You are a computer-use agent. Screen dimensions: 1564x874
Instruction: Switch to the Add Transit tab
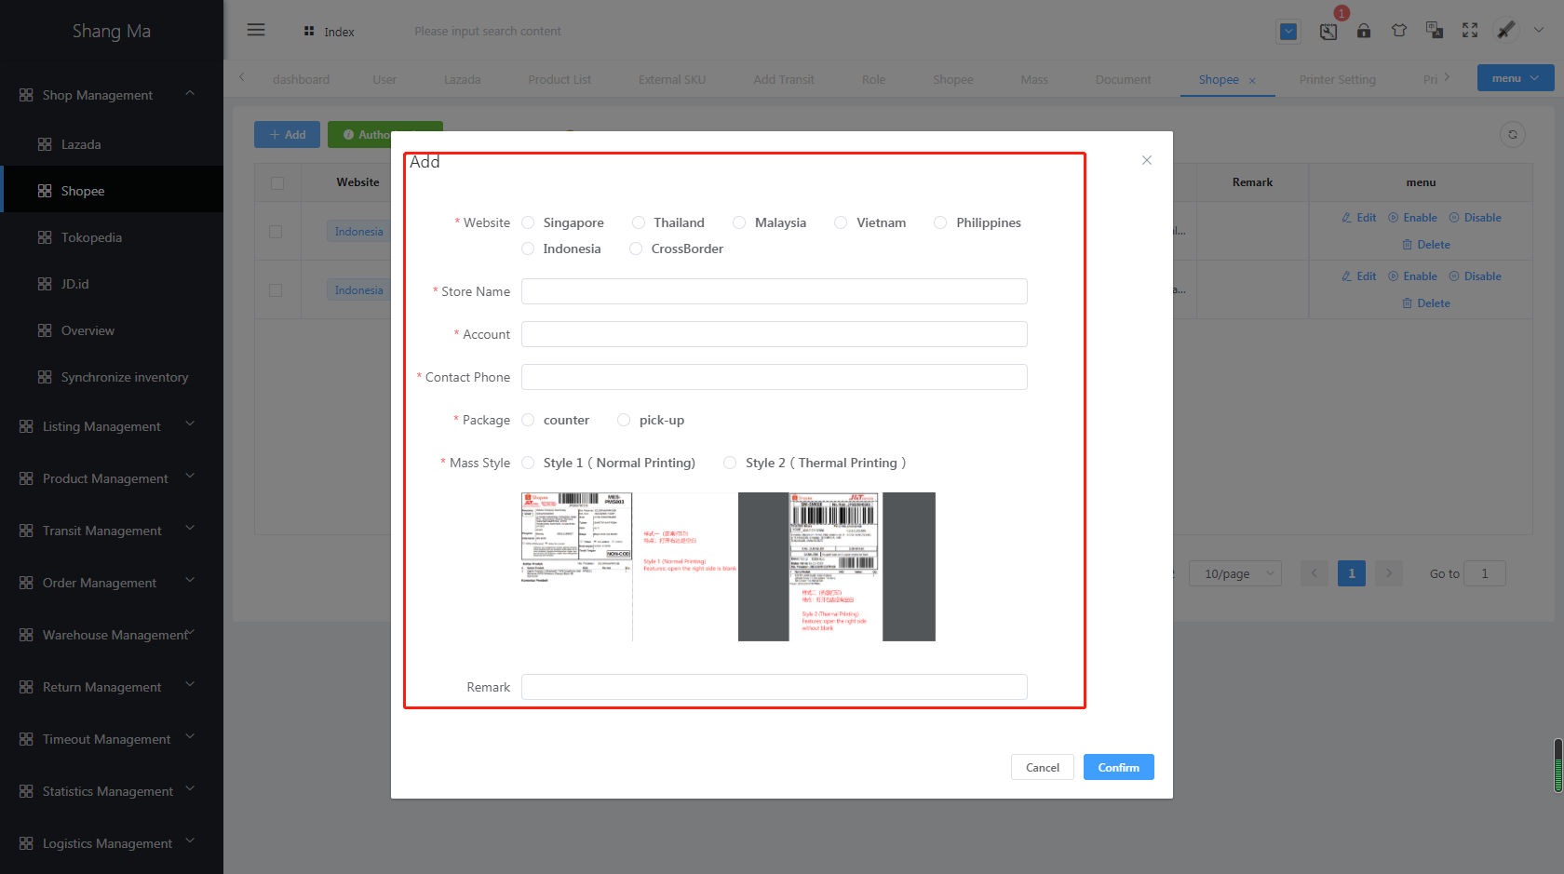click(784, 80)
